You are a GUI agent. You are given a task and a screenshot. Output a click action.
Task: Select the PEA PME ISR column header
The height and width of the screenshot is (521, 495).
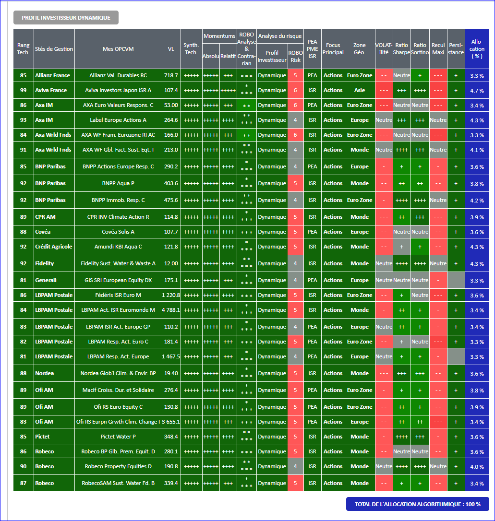click(312, 49)
